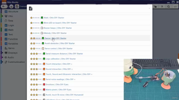Viewport: 179px width, 100px height.
Task: Click the board selection icon in toolbar
Action: click(x=4, y=6)
